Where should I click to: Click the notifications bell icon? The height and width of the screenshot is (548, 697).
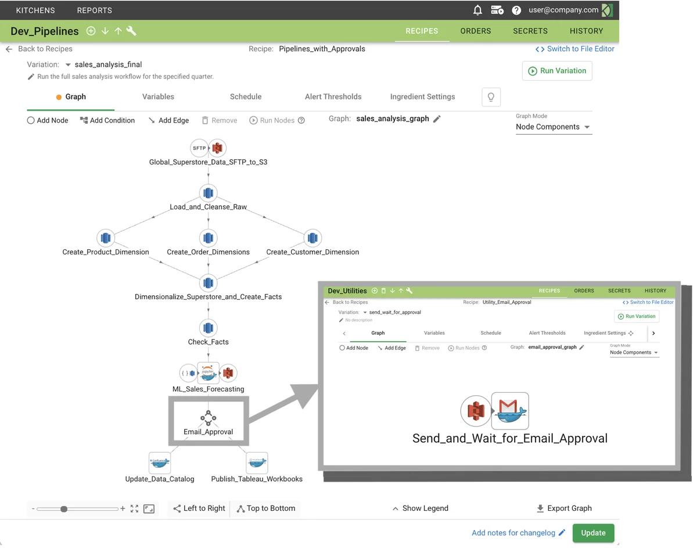click(477, 10)
